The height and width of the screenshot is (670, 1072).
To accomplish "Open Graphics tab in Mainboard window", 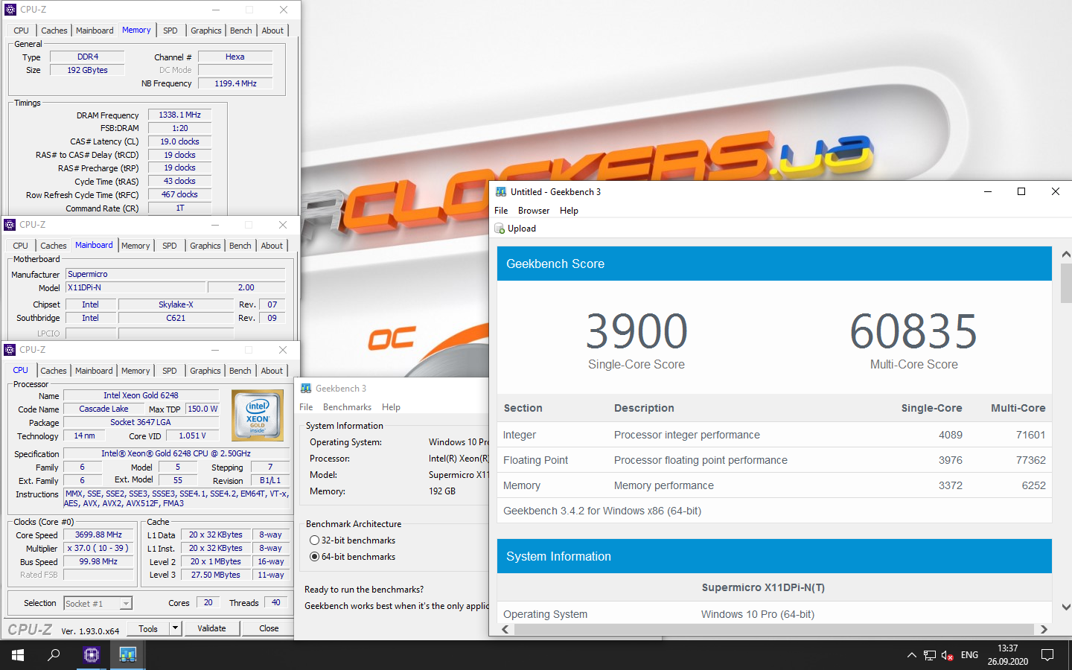I will click(x=205, y=246).
